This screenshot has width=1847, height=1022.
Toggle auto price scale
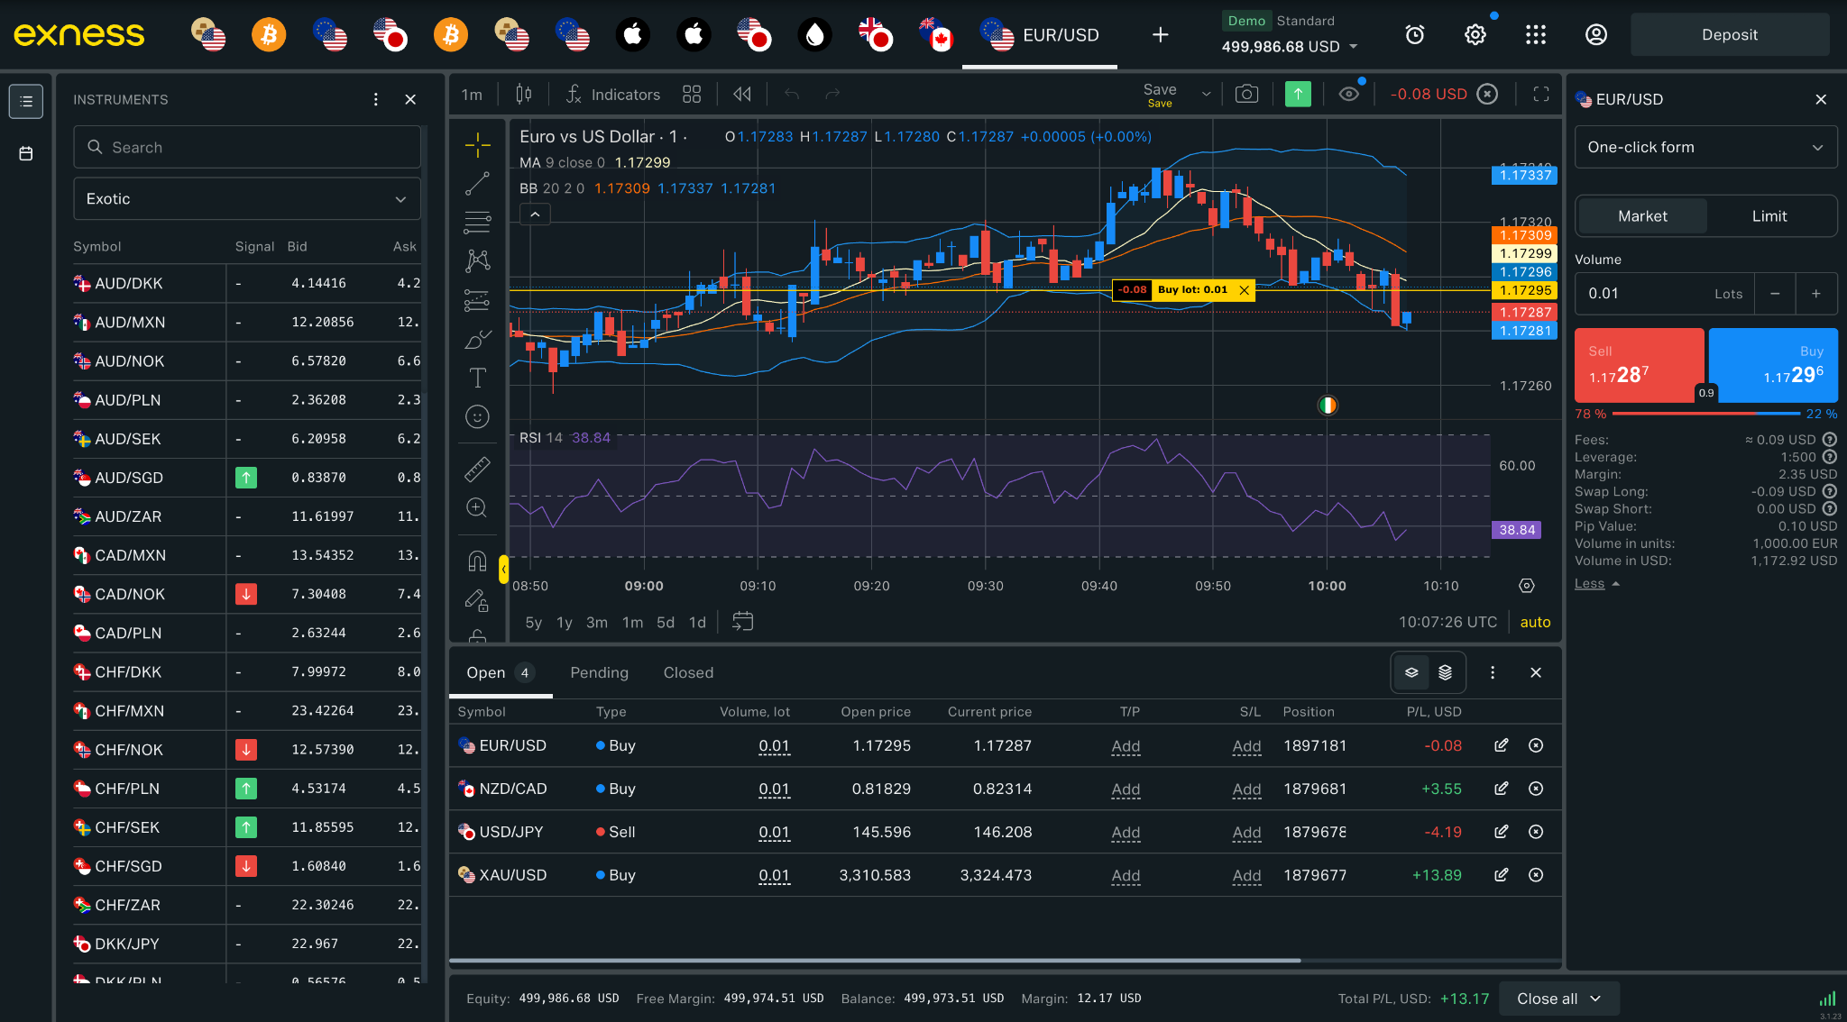coord(1535,622)
